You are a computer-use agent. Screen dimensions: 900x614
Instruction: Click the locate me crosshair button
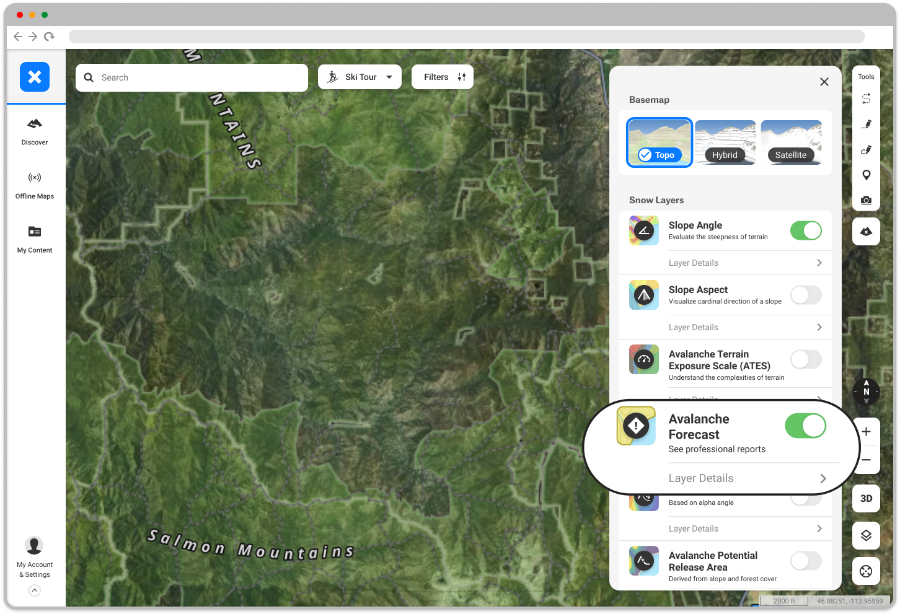pos(867,571)
